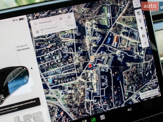
Task: Tap the Navigation search field
Action: coord(52,21)
